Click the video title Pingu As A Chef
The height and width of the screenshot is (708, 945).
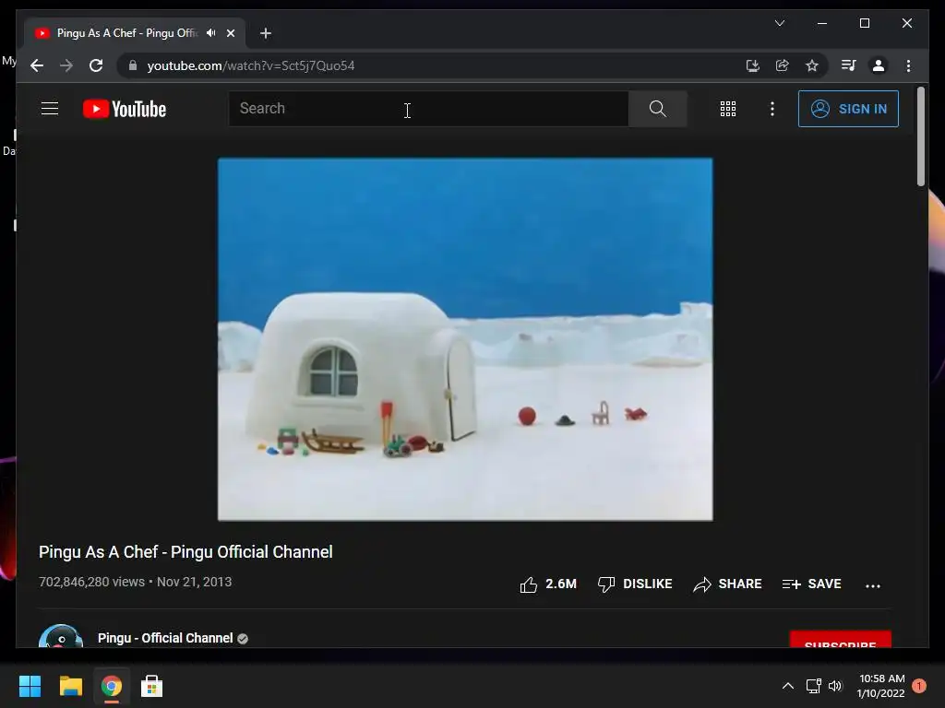coord(185,552)
